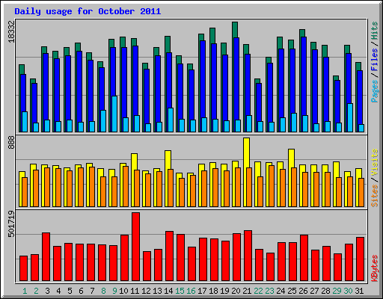Click the 'Sites' legend label
This screenshot has height=299, width=383.
375,196
